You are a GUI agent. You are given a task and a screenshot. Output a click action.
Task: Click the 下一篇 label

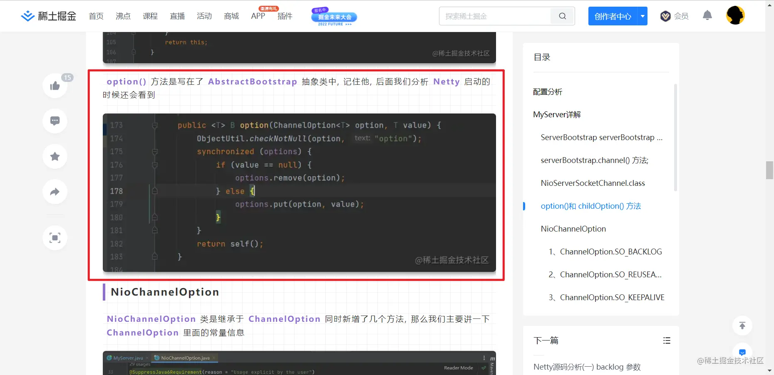(x=546, y=340)
